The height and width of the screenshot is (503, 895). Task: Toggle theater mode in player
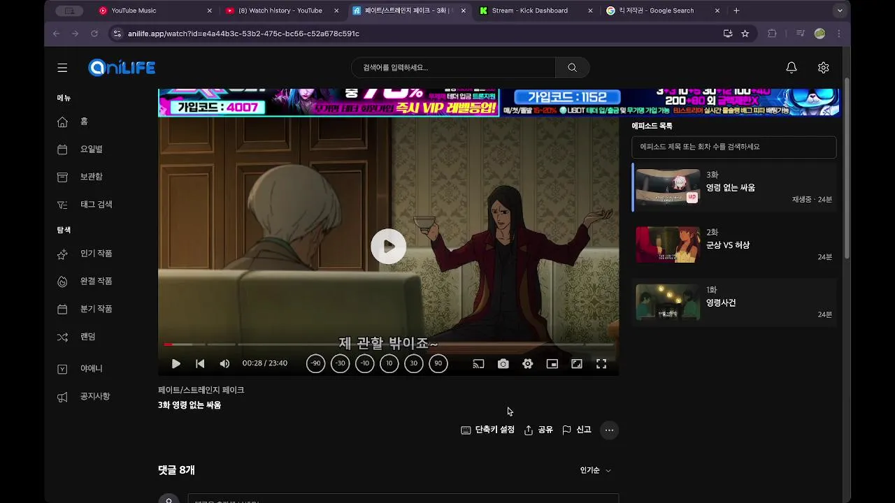click(576, 364)
